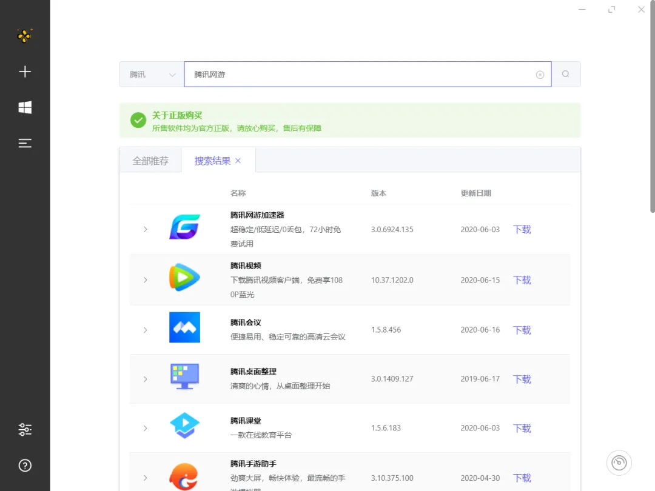Click the 腾讯课堂 title text
The image size is (655, 491).
coord(246,421)
